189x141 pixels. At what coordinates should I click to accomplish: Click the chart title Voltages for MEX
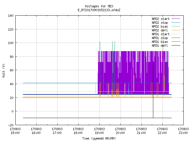point(99,6)
